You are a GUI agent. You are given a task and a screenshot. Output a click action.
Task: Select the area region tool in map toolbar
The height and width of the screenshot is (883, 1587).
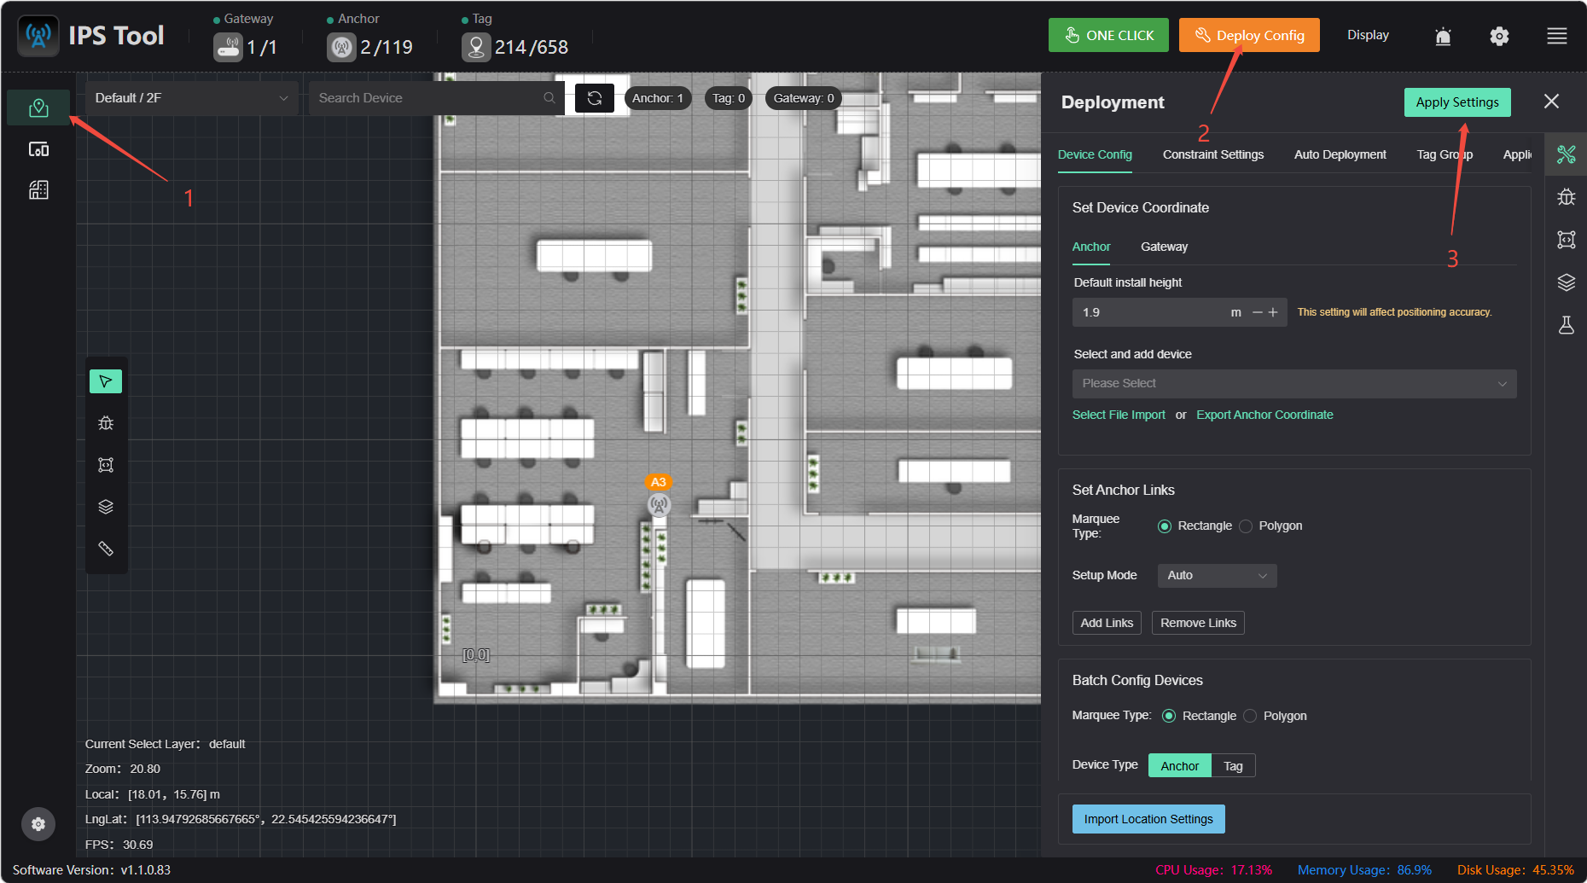[x=106, y=465]
